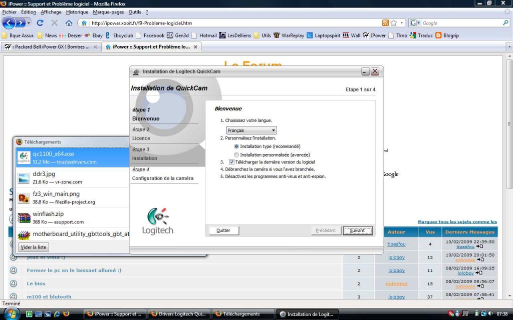Open the News bookmark folder
513x320 pixels.
coord(47,35)
